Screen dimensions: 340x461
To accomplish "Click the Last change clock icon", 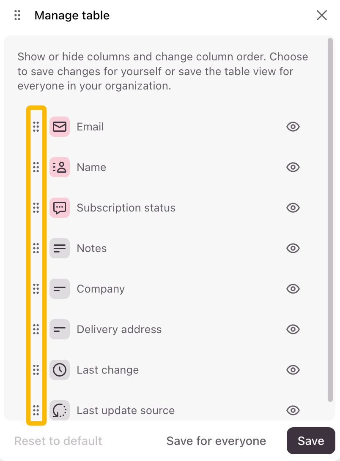I will [x=60, y=370].
